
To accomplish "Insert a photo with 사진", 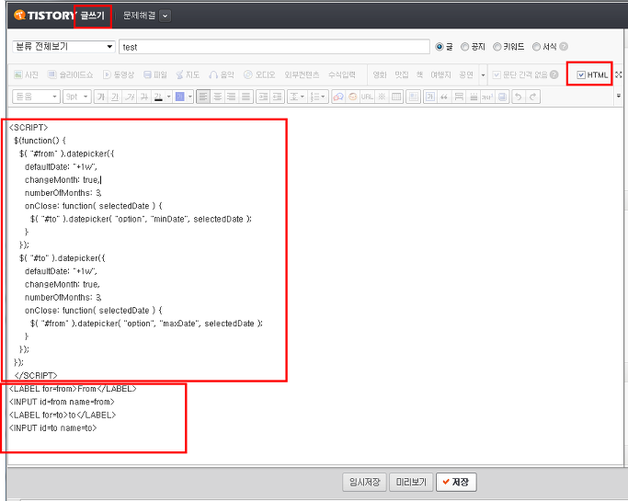I will click(x=26, y=74).
